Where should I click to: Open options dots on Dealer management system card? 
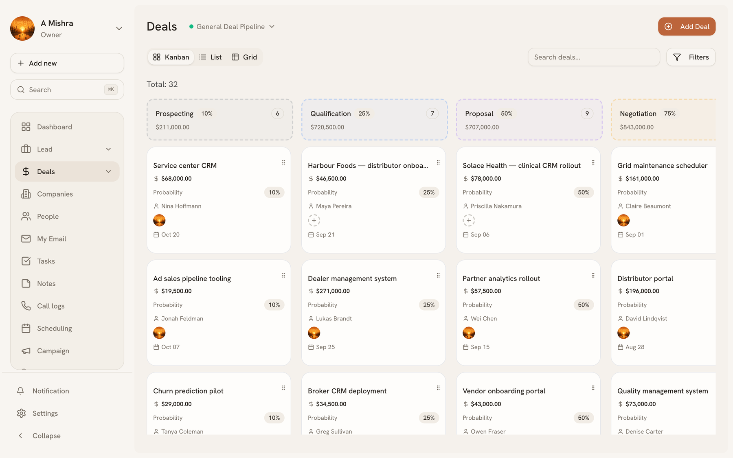pyautogui.click(x=438, y=275)
